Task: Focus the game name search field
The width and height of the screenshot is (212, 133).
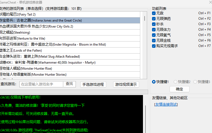Action: click(41, 84)
